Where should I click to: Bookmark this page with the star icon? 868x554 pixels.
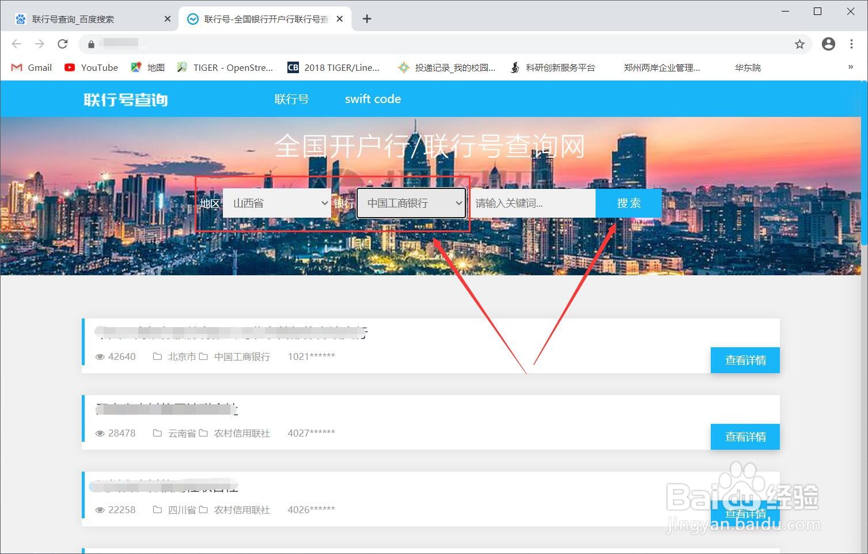[x=799, y=44]
